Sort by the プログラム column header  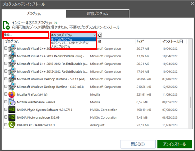pyautogui.click(x=12, y=41)
